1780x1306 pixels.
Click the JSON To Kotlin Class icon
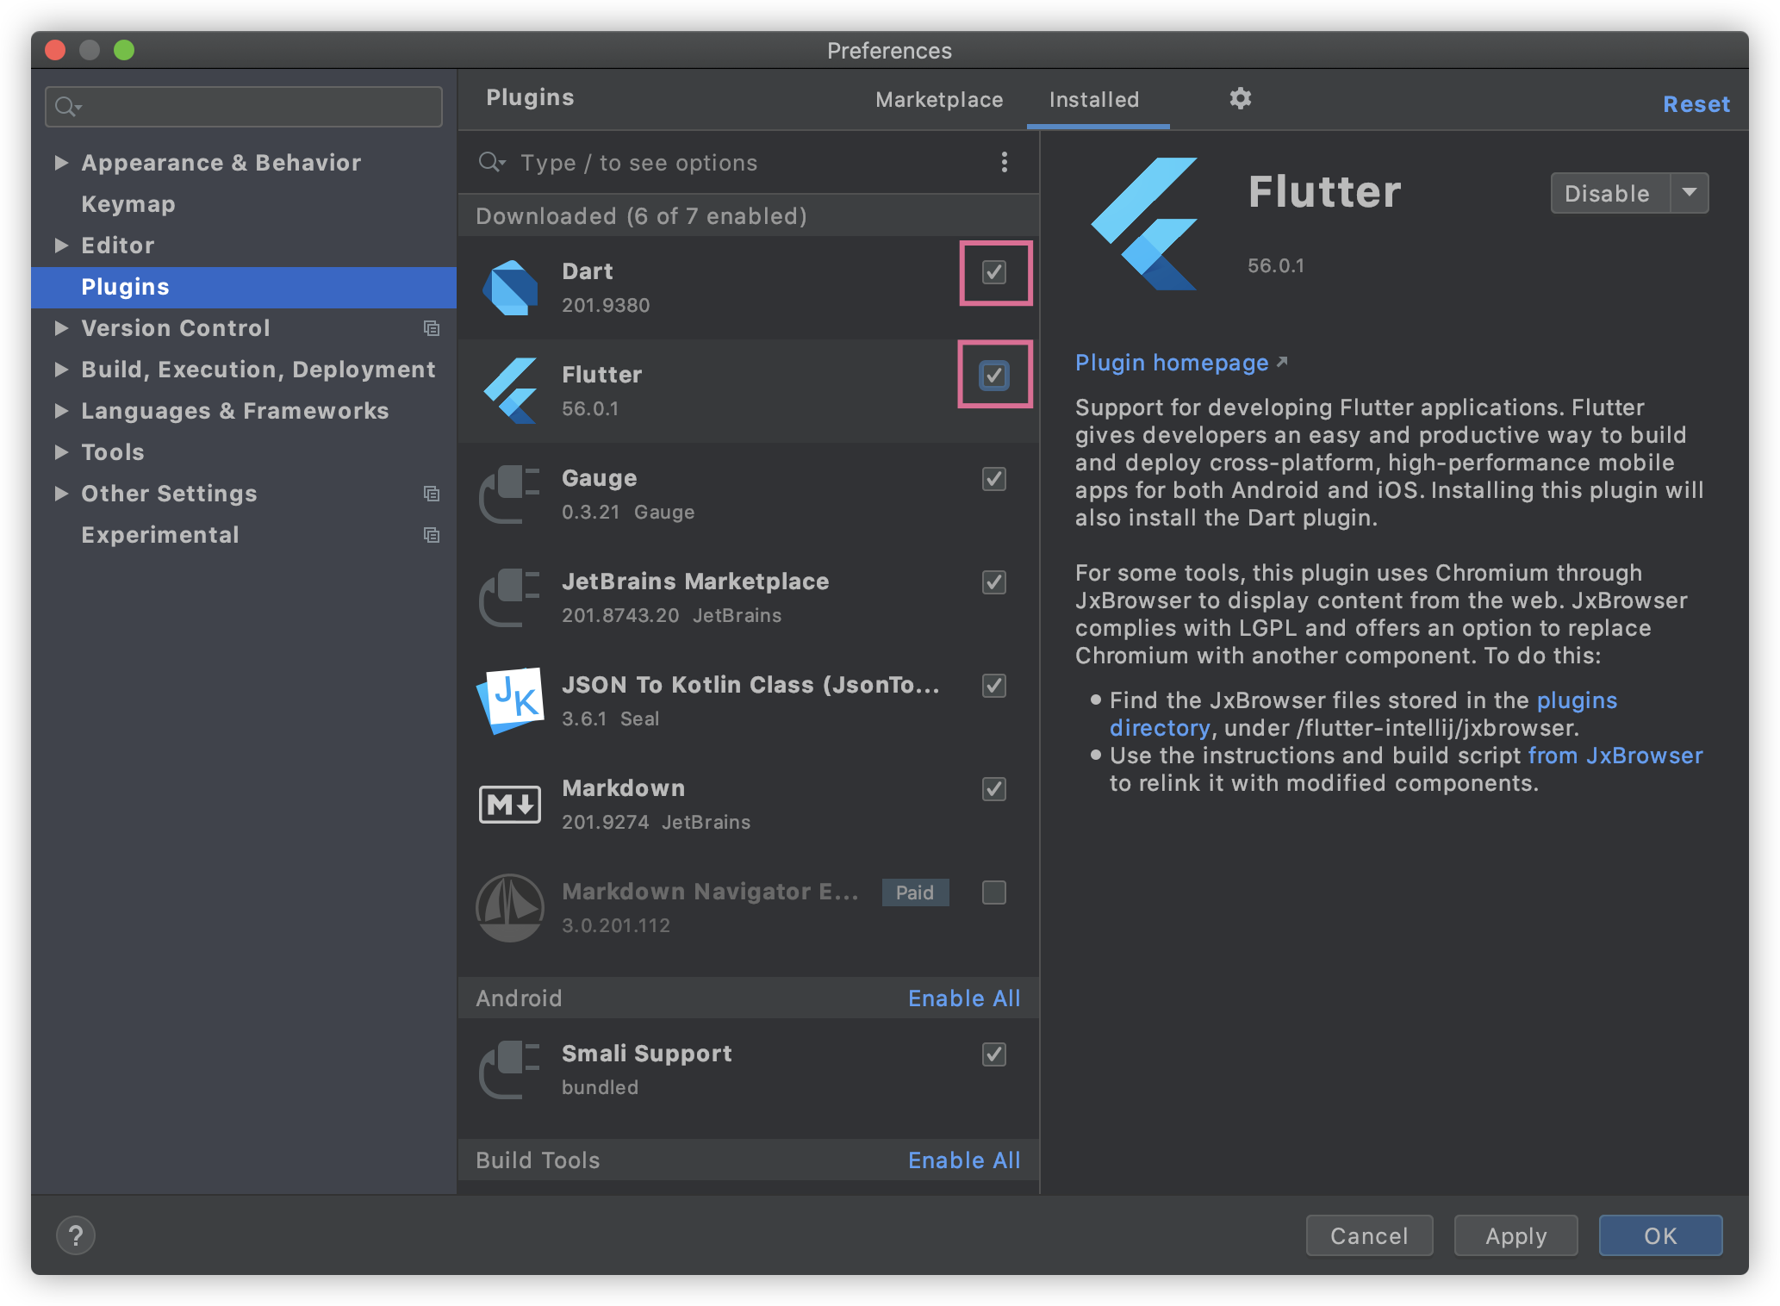(x=510, y=701)
